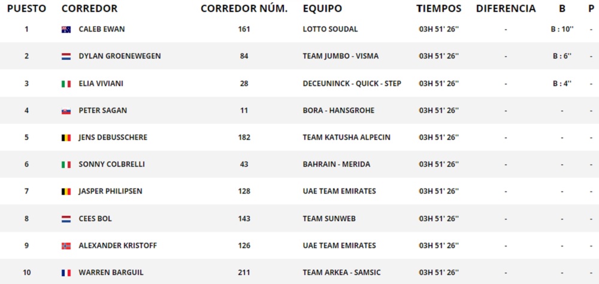Click the Dutch flag beside Cees Bol
This screenshot has width=599, height=284.
pyautogui.click(x=66, y=219)
